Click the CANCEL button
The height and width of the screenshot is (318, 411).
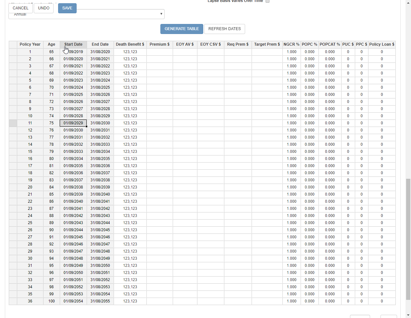20,8
